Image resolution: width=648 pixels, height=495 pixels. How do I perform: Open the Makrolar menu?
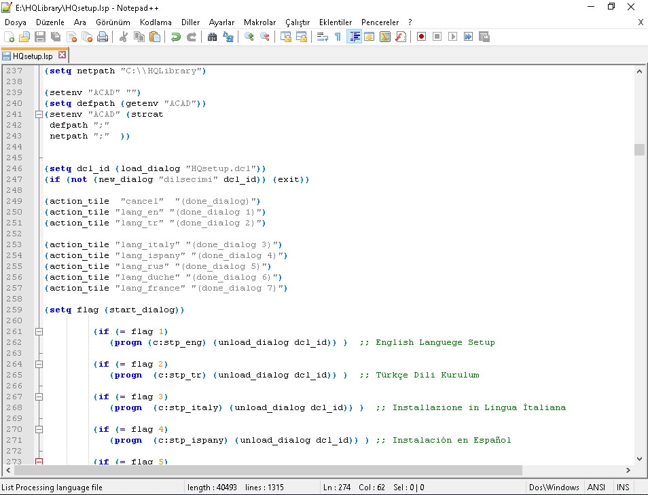click(259, 22)
